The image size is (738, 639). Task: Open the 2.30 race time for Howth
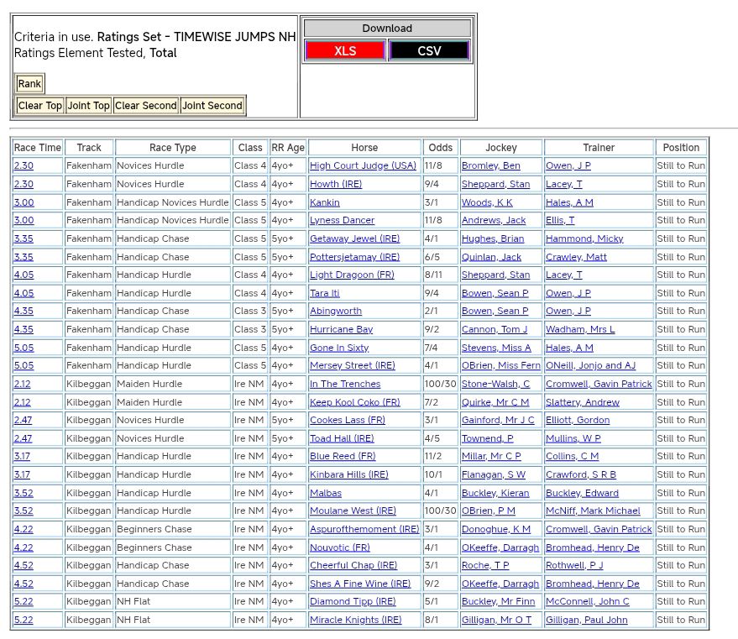(24, 185)
